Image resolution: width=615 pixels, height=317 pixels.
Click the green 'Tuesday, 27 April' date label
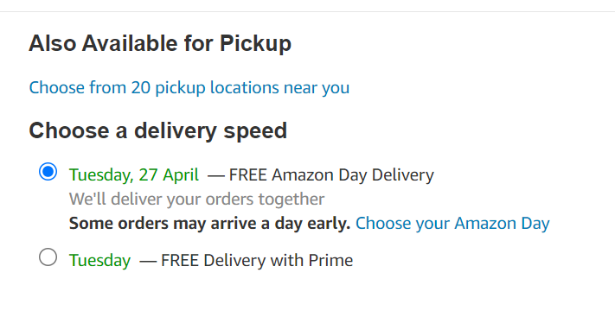(x=134, y=174)
